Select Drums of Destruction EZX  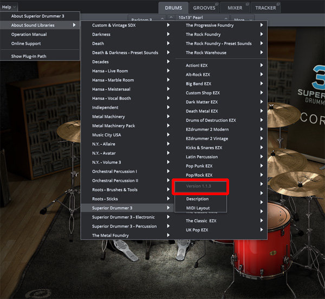click(221, 120)
